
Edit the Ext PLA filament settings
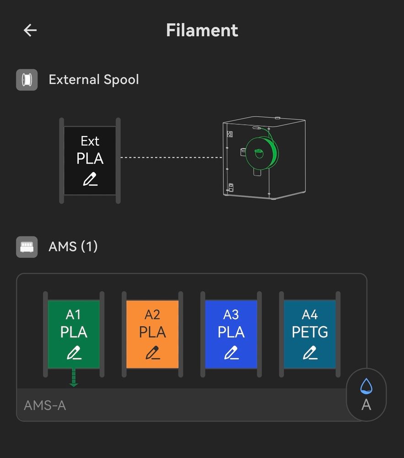pos(90,179)
